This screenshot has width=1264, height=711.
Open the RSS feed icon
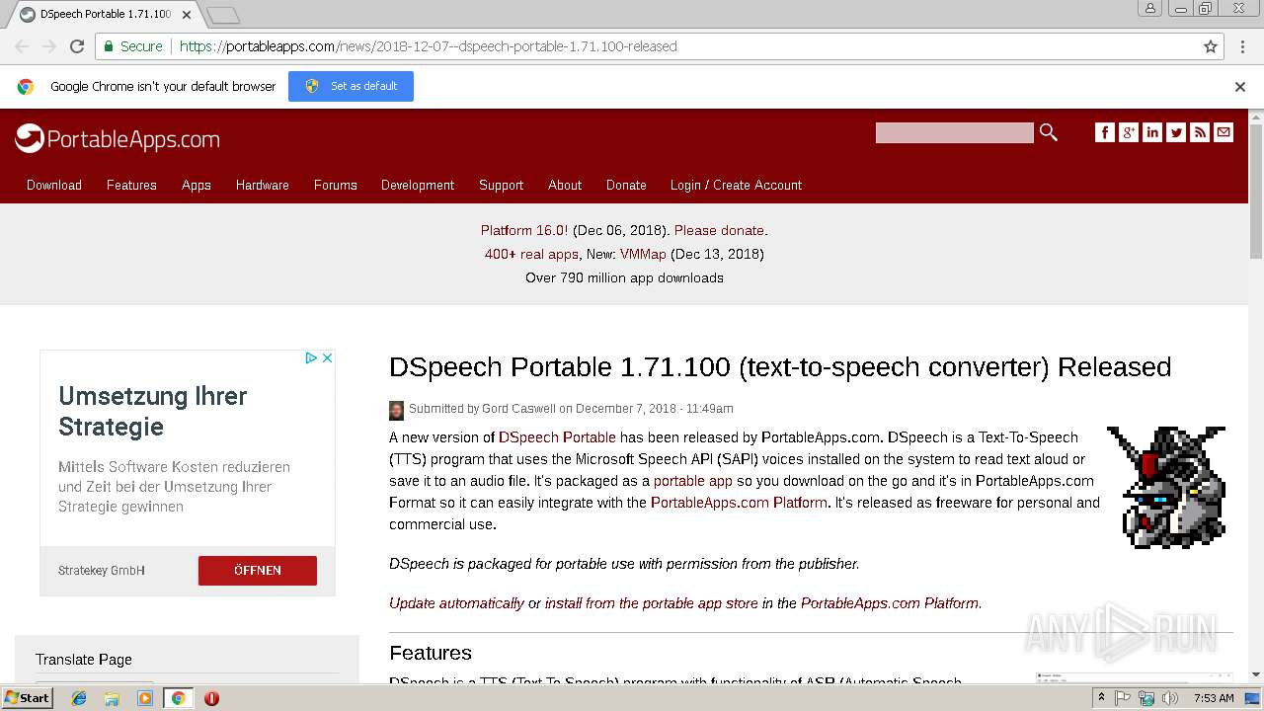pos(1200,132)
